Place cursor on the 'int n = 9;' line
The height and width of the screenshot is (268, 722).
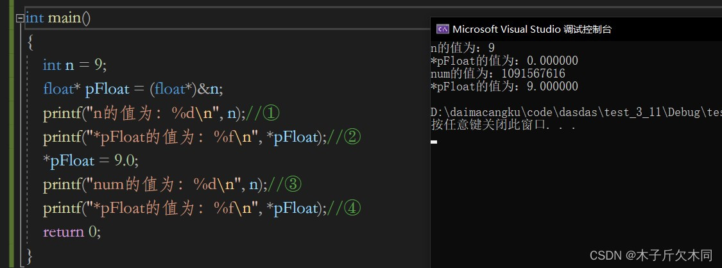[x=74, y=65]
